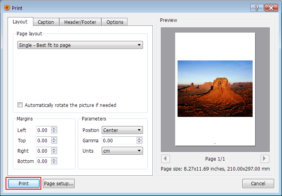Increase the Right margin value
The image size is (282, 196).
pos(54,149)
